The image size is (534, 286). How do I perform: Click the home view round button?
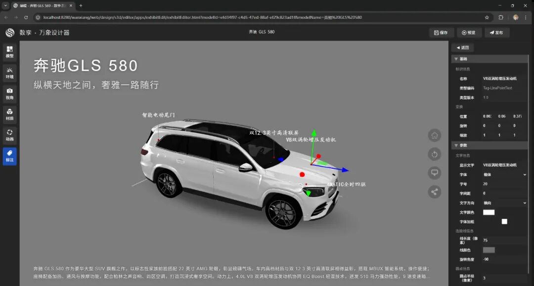click(x=434, y=135)
